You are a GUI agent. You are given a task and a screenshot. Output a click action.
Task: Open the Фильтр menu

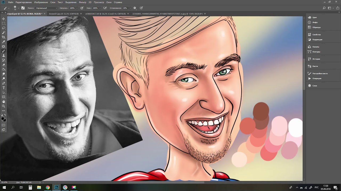click(83, 2)
